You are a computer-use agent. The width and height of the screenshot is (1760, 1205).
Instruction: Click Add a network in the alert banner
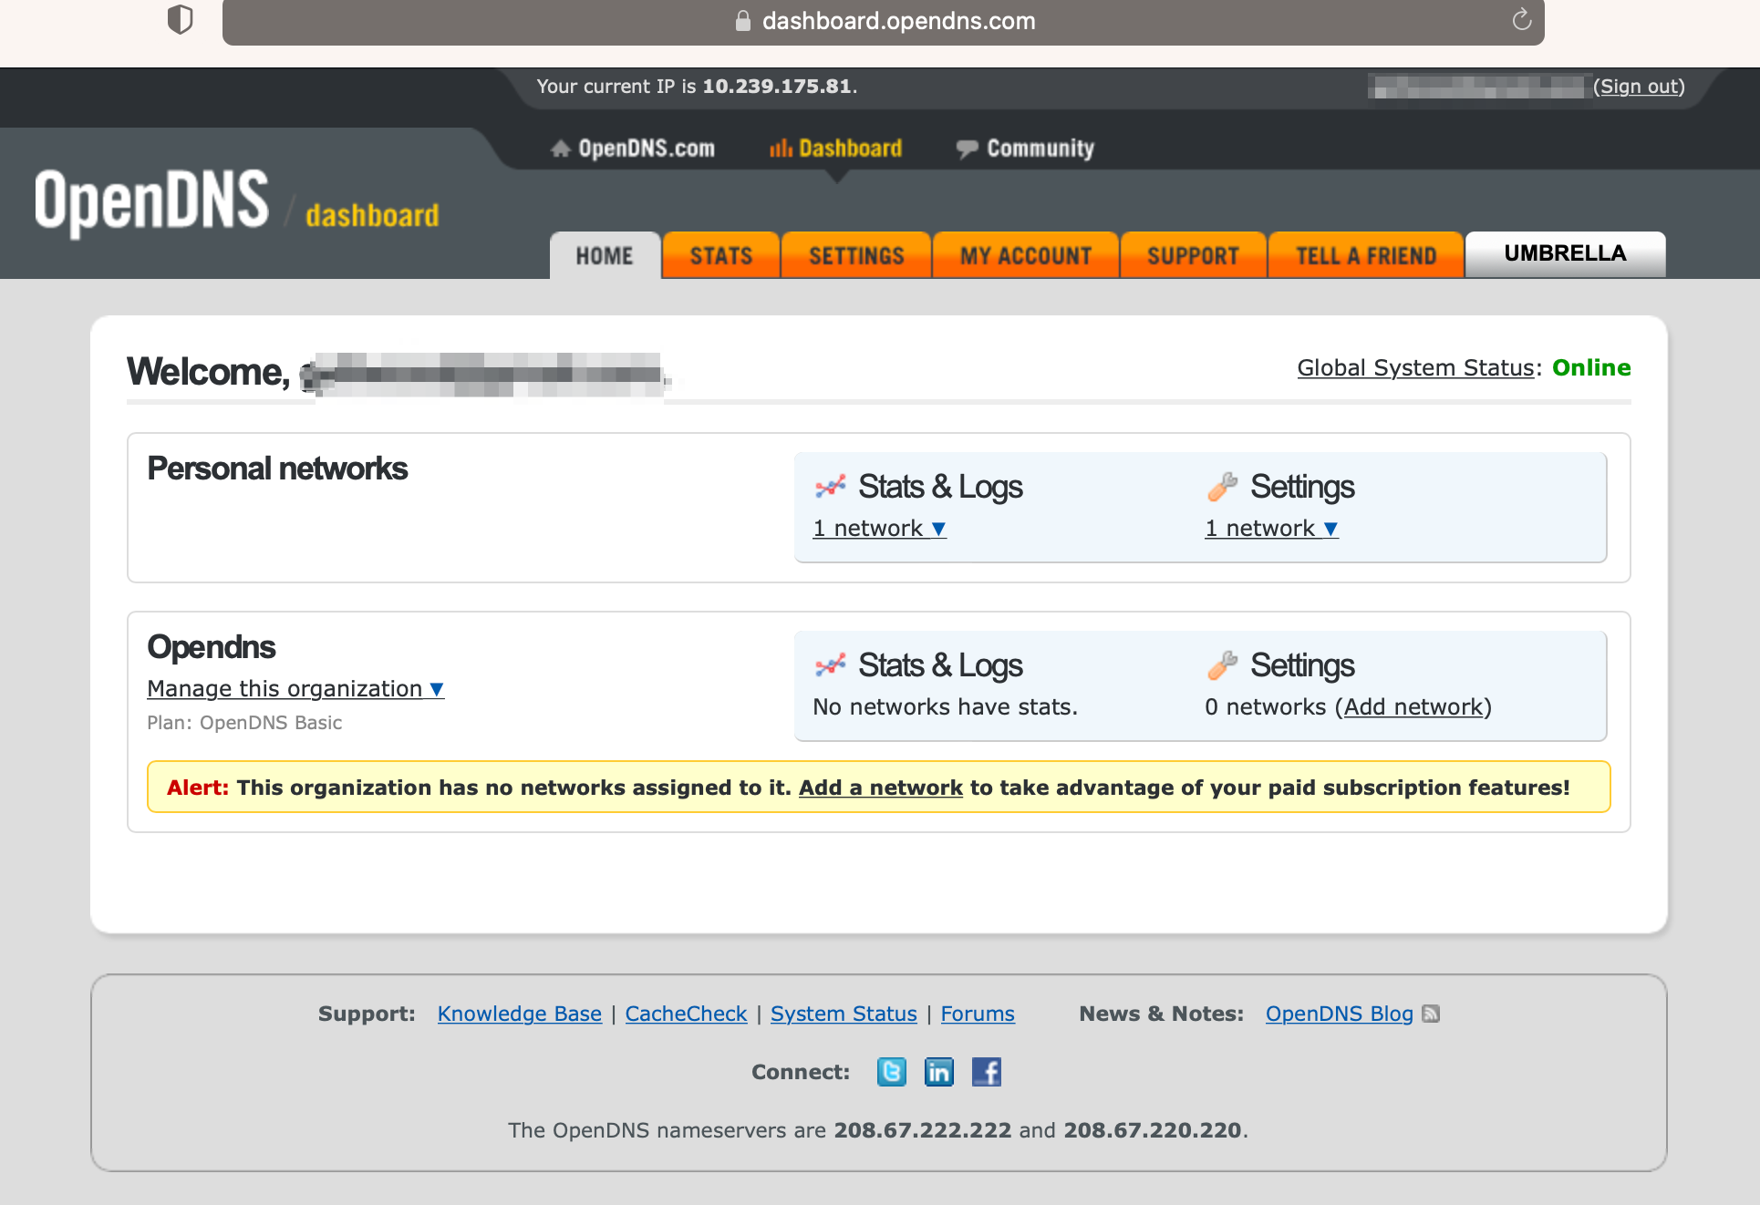coord(881,788)
